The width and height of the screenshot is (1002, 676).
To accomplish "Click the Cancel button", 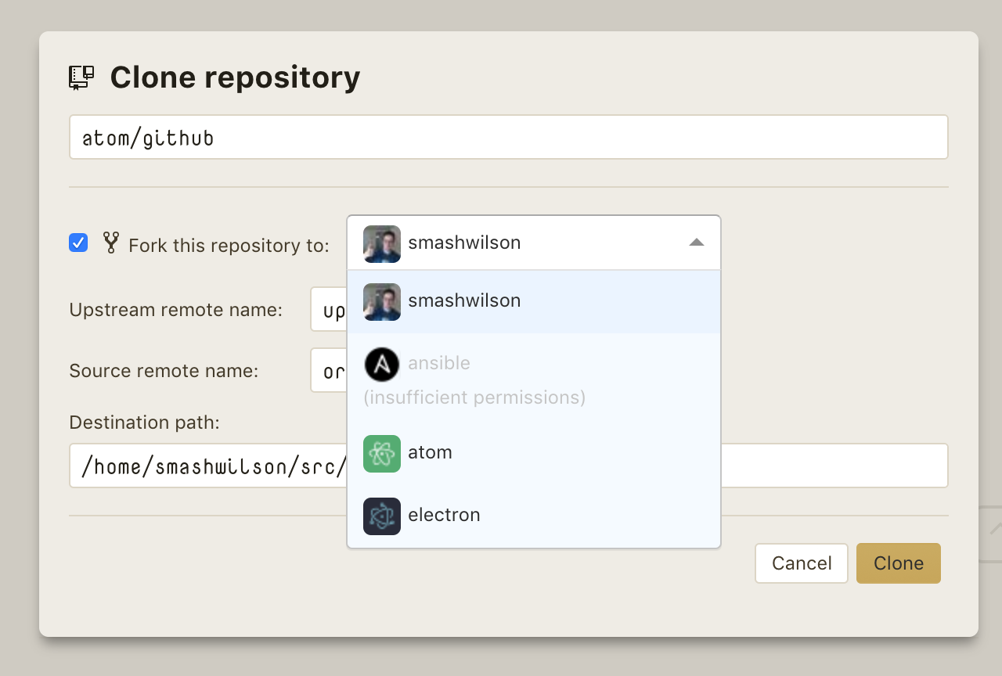I will click(x=801, y=563).
